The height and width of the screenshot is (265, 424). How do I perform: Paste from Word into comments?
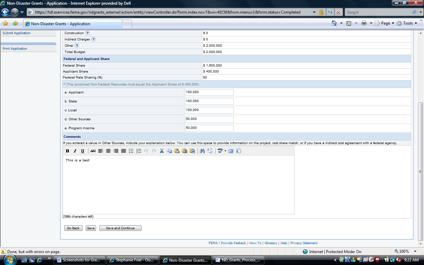pos(192,151)
